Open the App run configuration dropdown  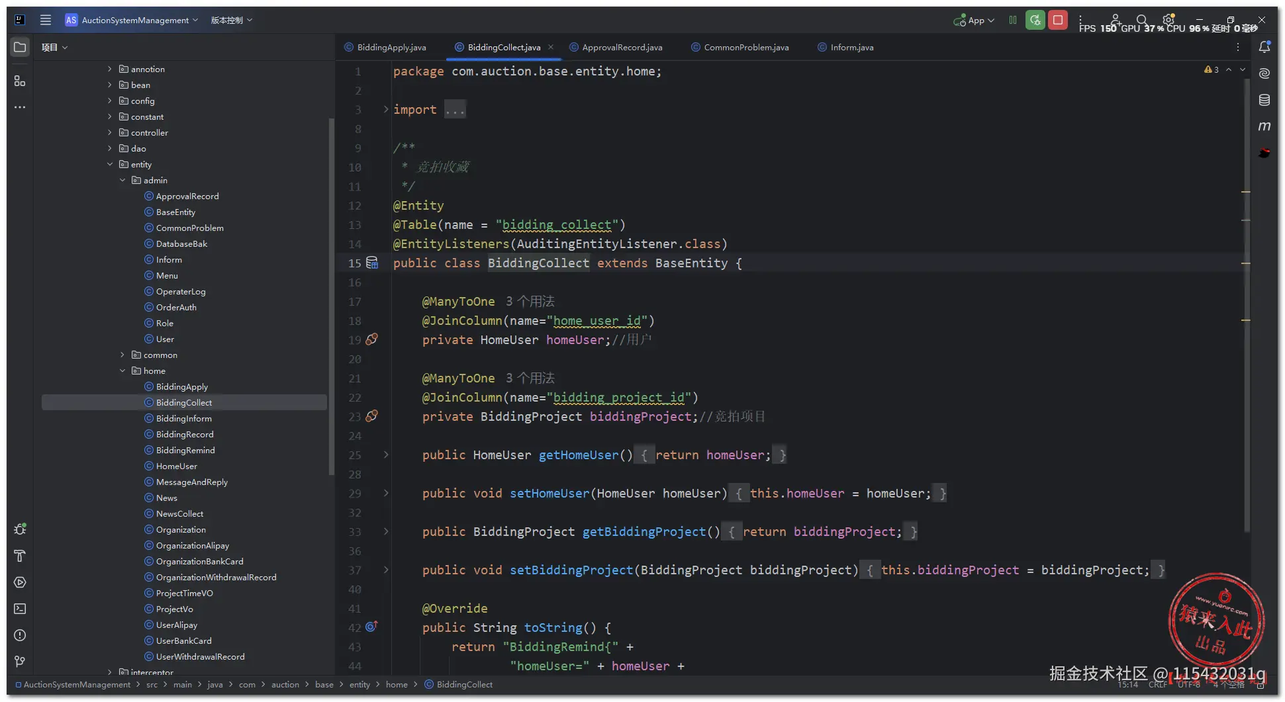click(974, 20)
